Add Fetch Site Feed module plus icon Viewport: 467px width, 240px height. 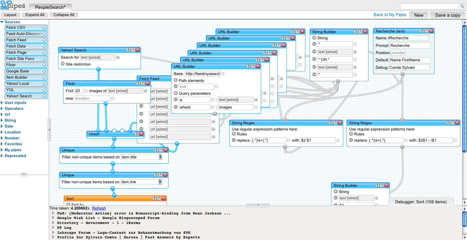44,59
